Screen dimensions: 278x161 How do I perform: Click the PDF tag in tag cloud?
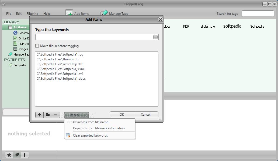pyautogui.click(x=186, y=27)
